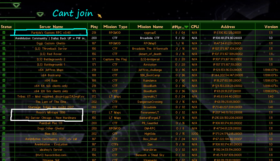This screenshot has width=280, height=161.
Task: Click status icon for x64 64 tick clients
Action: [x=4, y=86]
